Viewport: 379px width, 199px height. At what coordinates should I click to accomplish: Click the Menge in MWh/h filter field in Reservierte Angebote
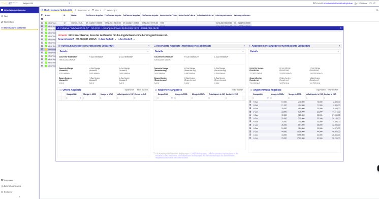pos(182,98)
